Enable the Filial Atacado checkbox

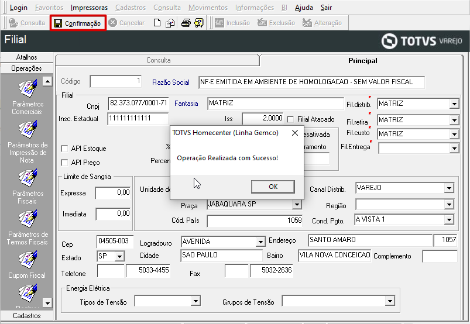[x=290, y=119]
